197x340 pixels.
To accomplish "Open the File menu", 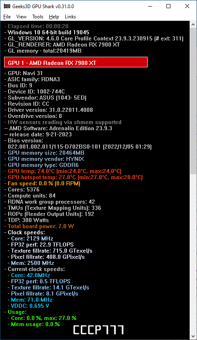I will click(x=7, y=17).
